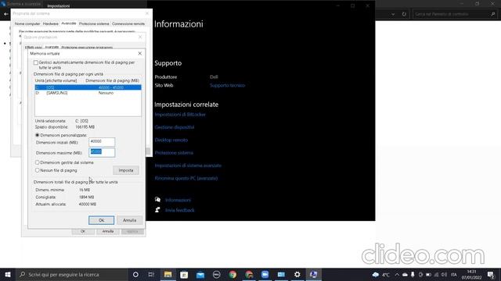Open Desktop remoto link
501x281 pixels.
click(x=171, y=140)
